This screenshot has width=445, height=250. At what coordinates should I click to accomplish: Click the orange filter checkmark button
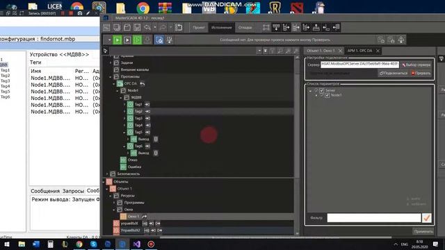426,217
